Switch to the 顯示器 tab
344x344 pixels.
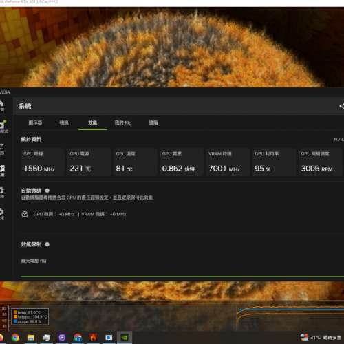pyautogui.click(x=35, y=122)
